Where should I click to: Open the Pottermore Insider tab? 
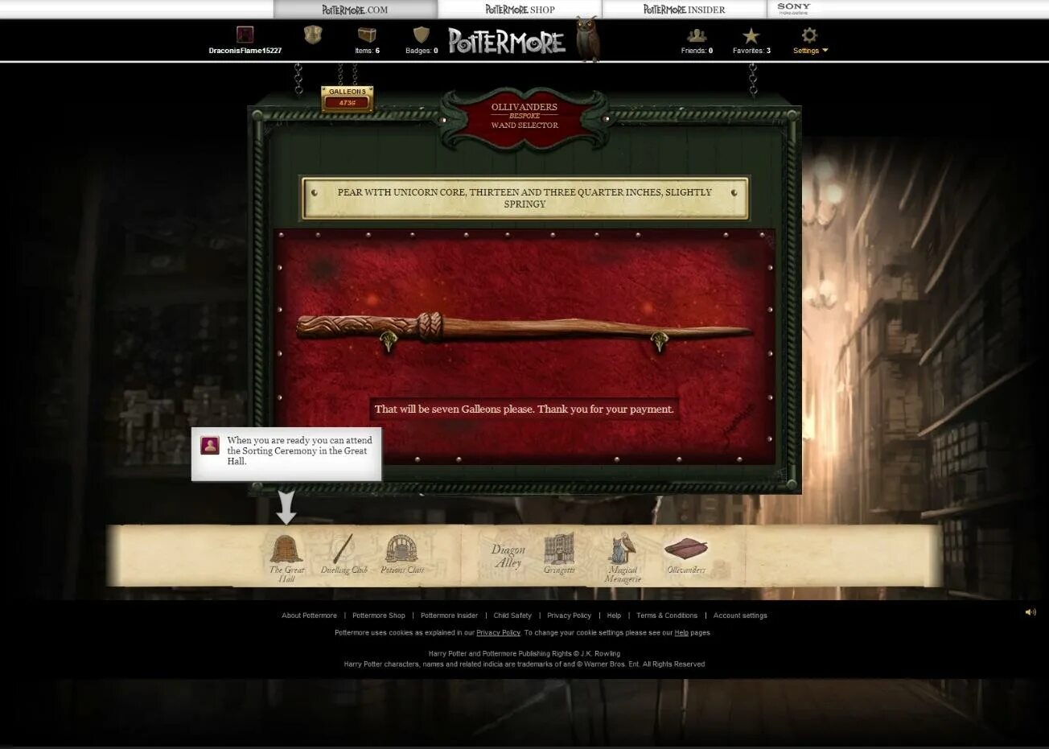(684, 10)
